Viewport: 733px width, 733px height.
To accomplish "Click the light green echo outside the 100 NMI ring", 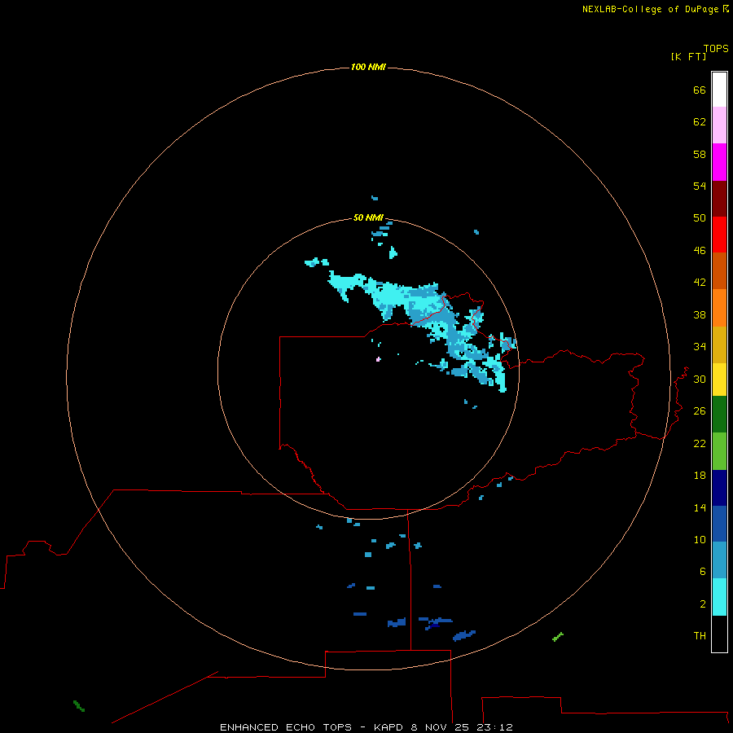I will [558, 637].
